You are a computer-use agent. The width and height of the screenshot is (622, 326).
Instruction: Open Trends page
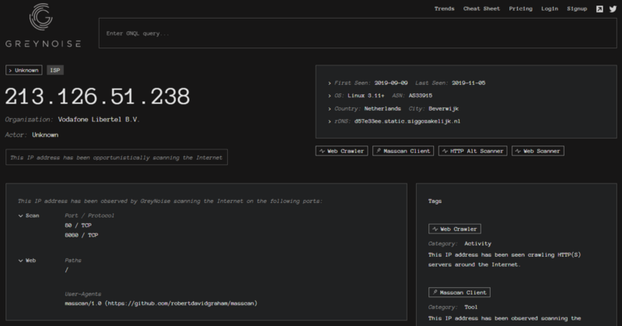pos(444,9)
